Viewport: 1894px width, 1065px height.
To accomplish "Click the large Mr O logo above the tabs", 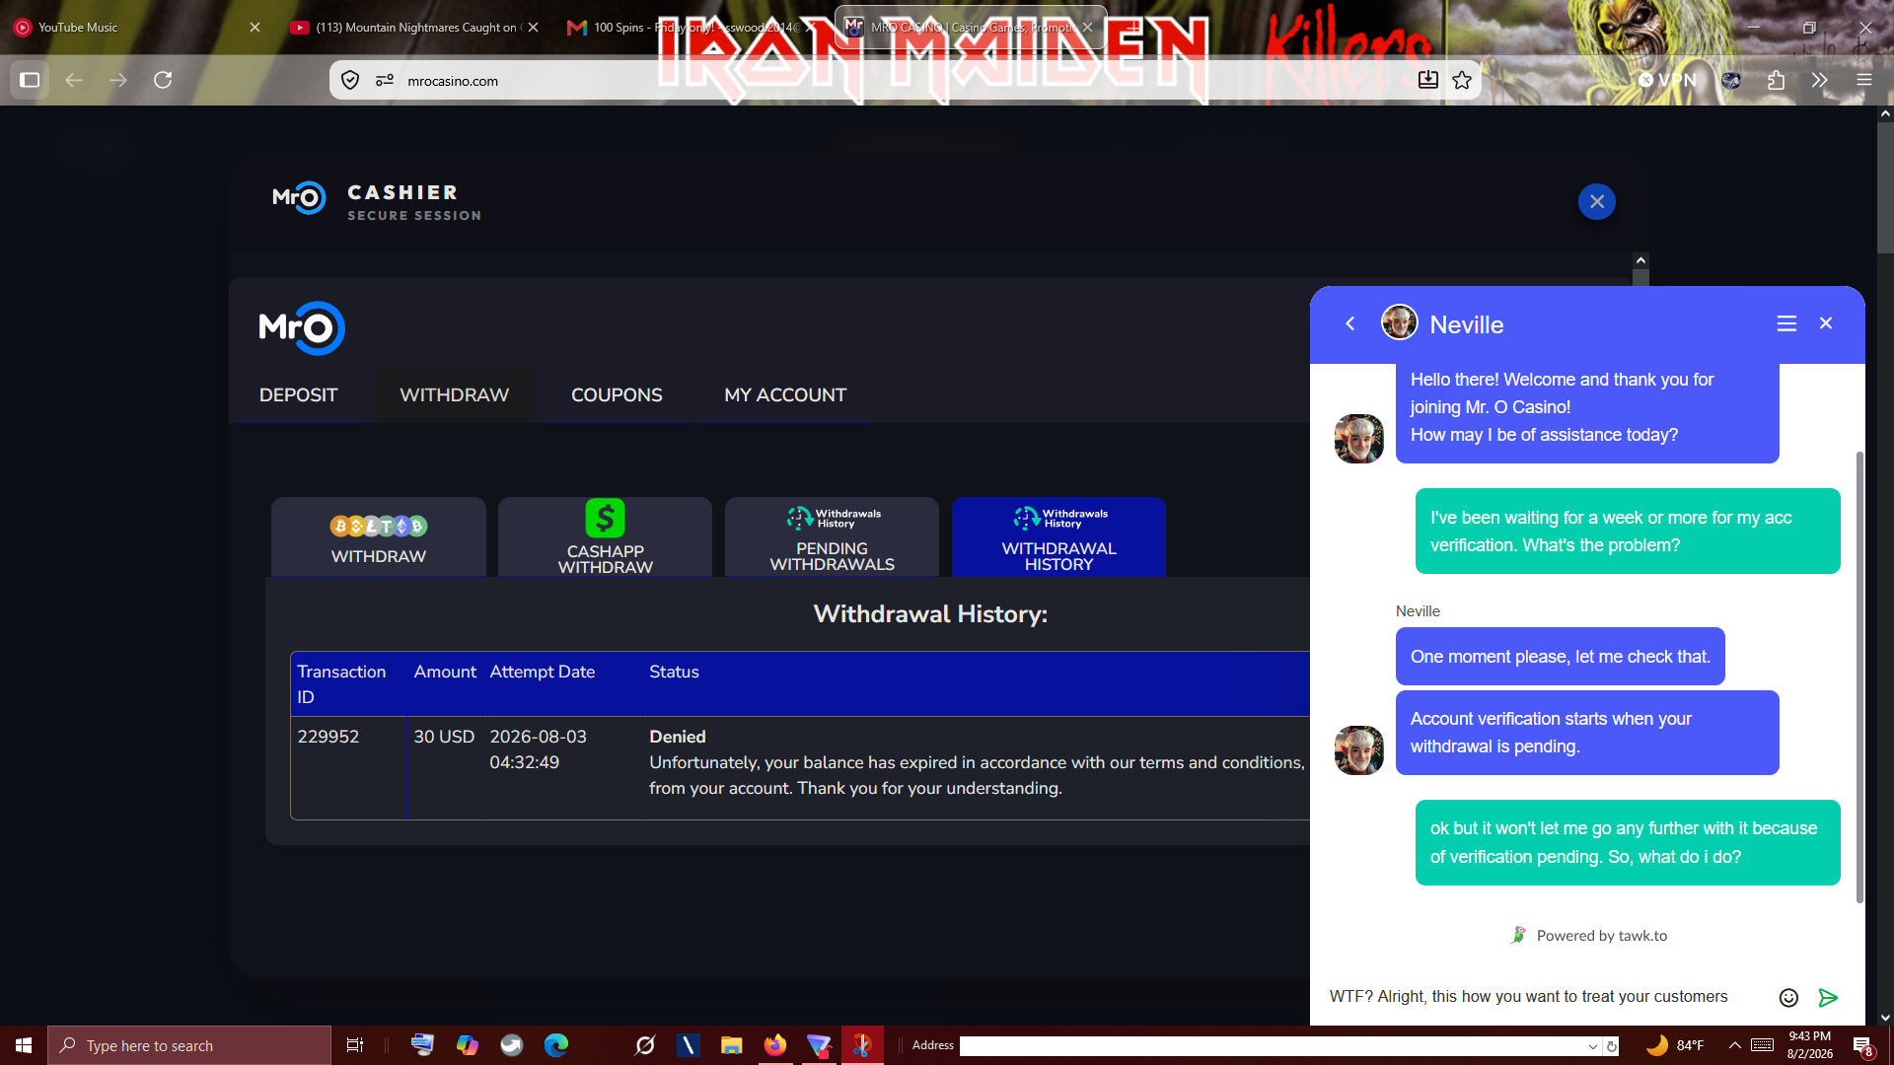I will point(302,328).
